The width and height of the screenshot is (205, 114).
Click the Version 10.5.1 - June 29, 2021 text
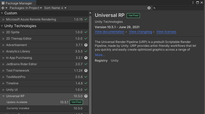(117, 27)
